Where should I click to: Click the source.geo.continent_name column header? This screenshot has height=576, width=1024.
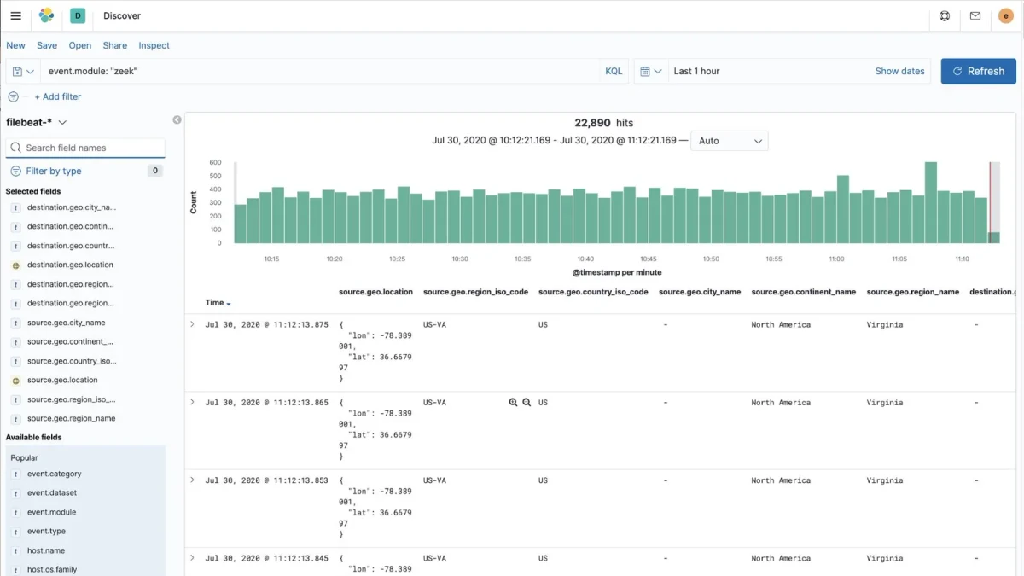coord(804,292)
